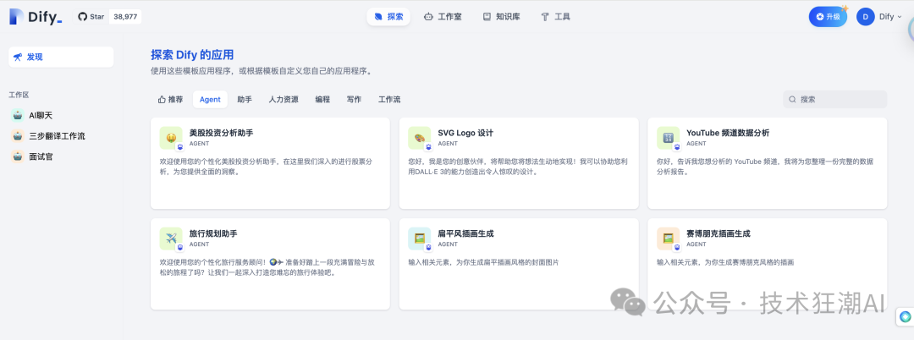
Task: Switch to the 写作 category tab
Action: tap(354, 100)
